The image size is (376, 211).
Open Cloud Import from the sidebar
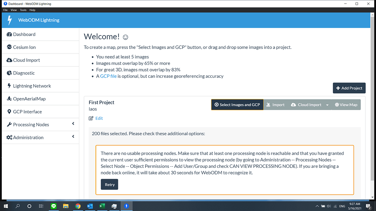pos(8,60)
